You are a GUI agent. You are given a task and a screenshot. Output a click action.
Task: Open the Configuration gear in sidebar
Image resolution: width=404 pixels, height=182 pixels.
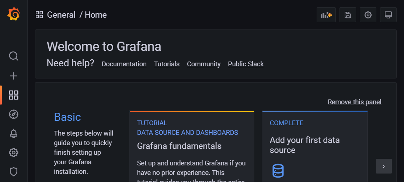[x=14, y=153]
